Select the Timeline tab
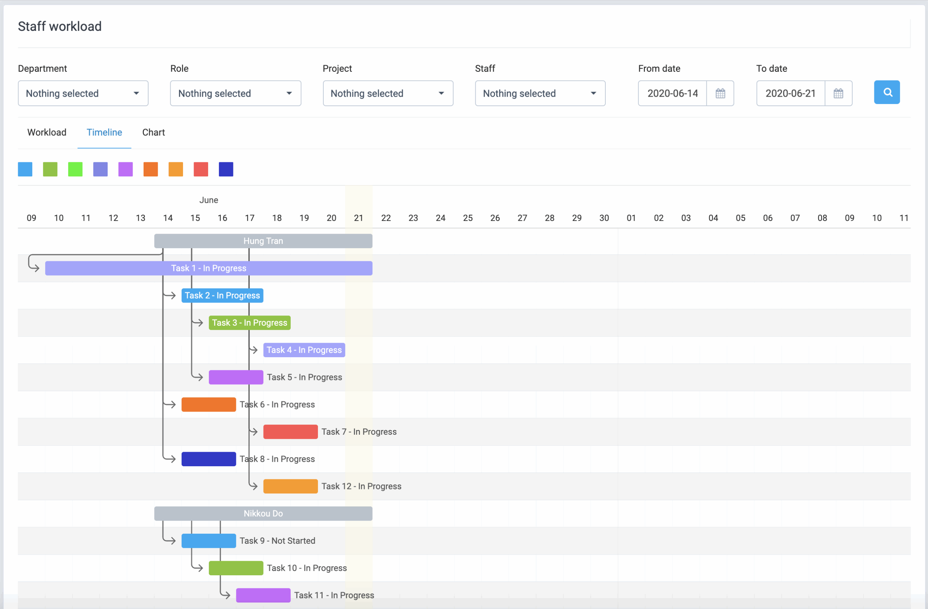Viewport: 928px width, 609px height. (x=104, y=133)
